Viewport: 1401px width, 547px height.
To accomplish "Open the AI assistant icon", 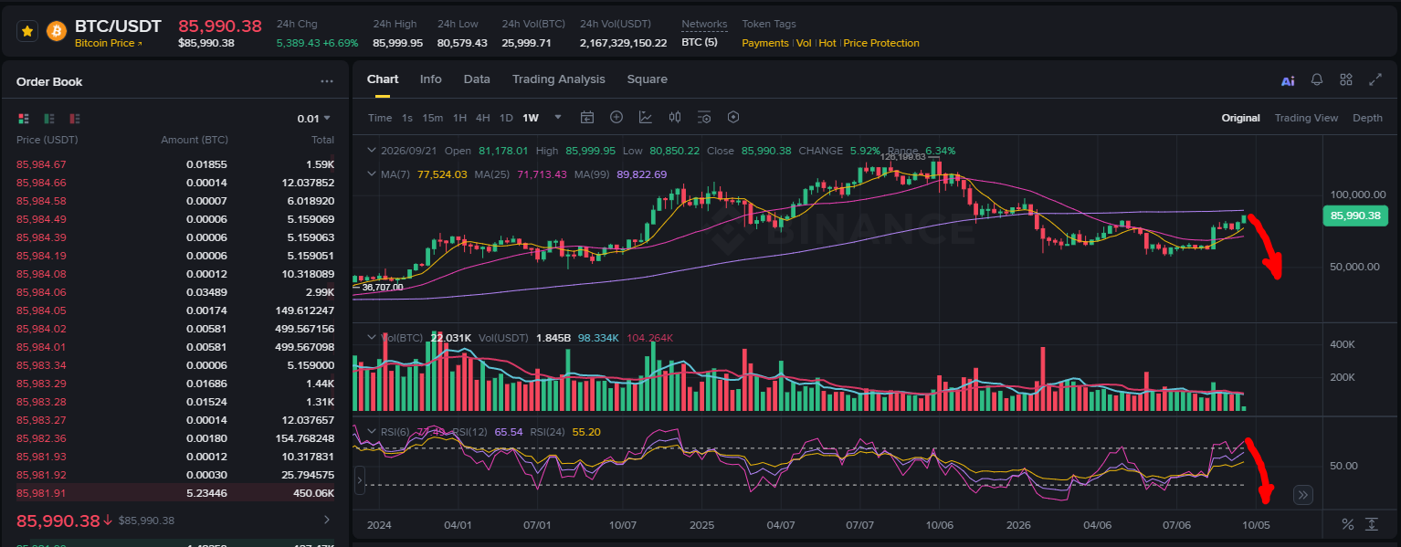I will pos(1288,80).
